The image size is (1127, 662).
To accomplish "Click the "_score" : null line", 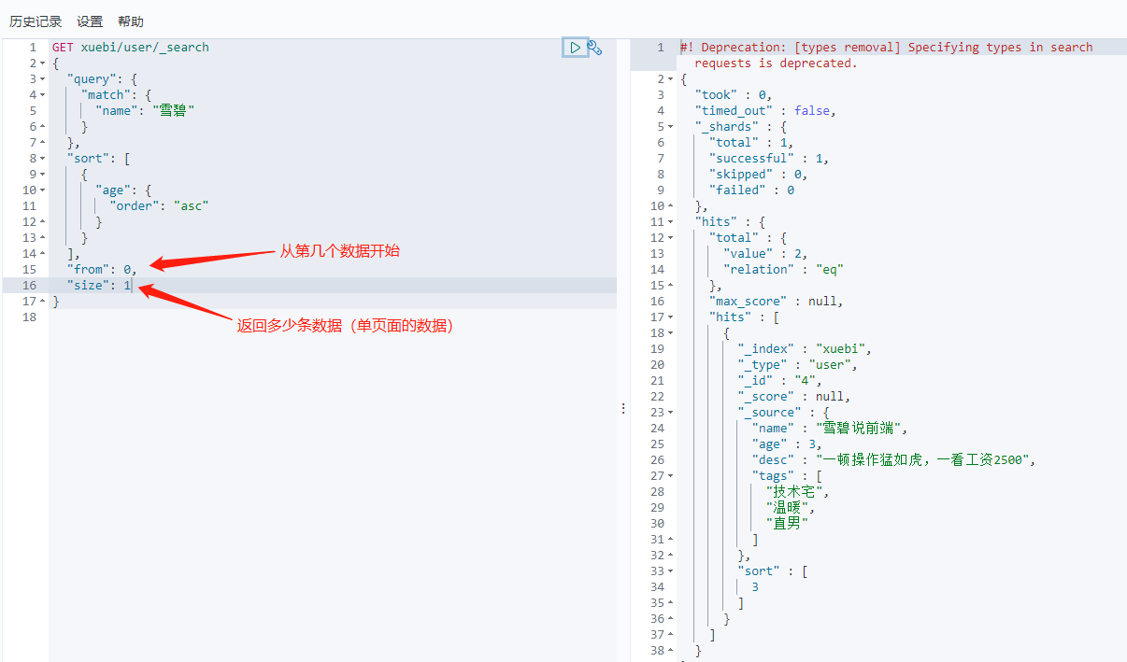I will pyautogui.click(x=794, y=397).
